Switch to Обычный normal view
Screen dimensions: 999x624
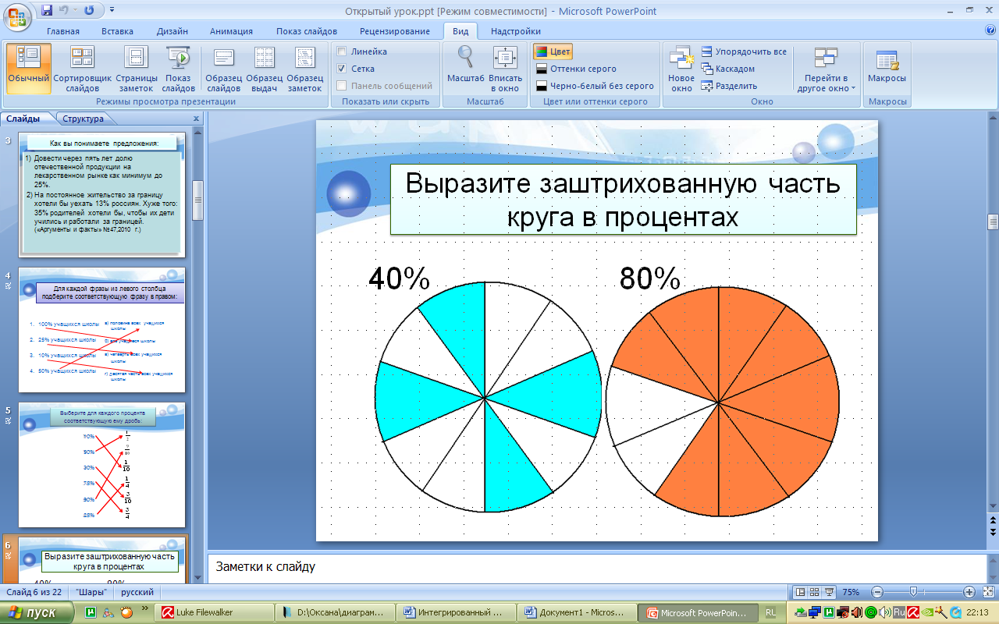[x=29, y=69]
